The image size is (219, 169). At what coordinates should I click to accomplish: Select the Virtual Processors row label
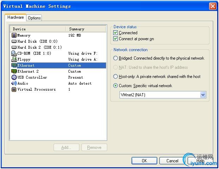pos(36,90)
